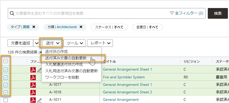This screenshot has height=103, width=229.
Task: Expand the レポート dropdown
Action: [100, 43]
